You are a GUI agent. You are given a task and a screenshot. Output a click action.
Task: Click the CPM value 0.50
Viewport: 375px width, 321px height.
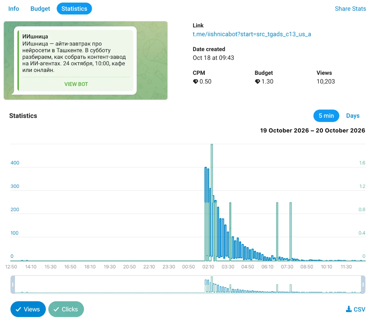(x=205, y=82)
